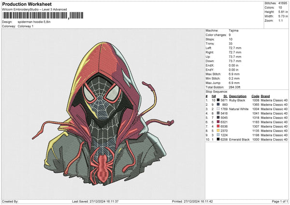Select the 'Max Stitch:' label
The height and width of the screenshot is (205, 290).
pos(213,74)
